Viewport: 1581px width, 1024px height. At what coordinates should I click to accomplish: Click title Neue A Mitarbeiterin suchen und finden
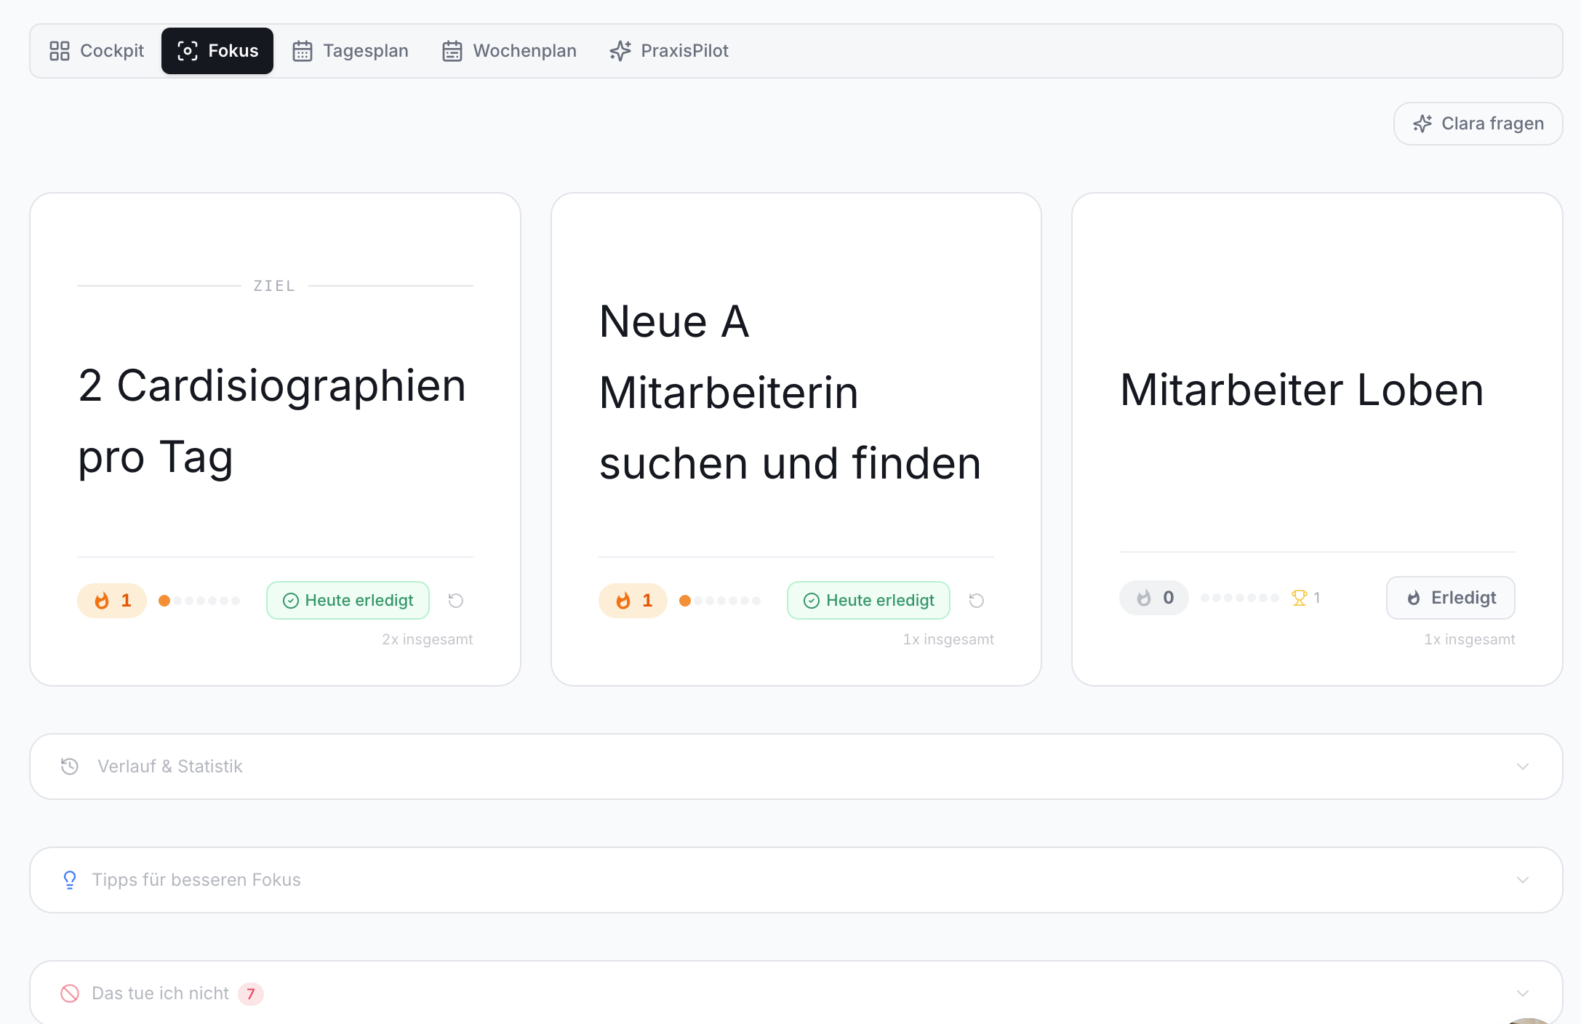tap(790, 393)
